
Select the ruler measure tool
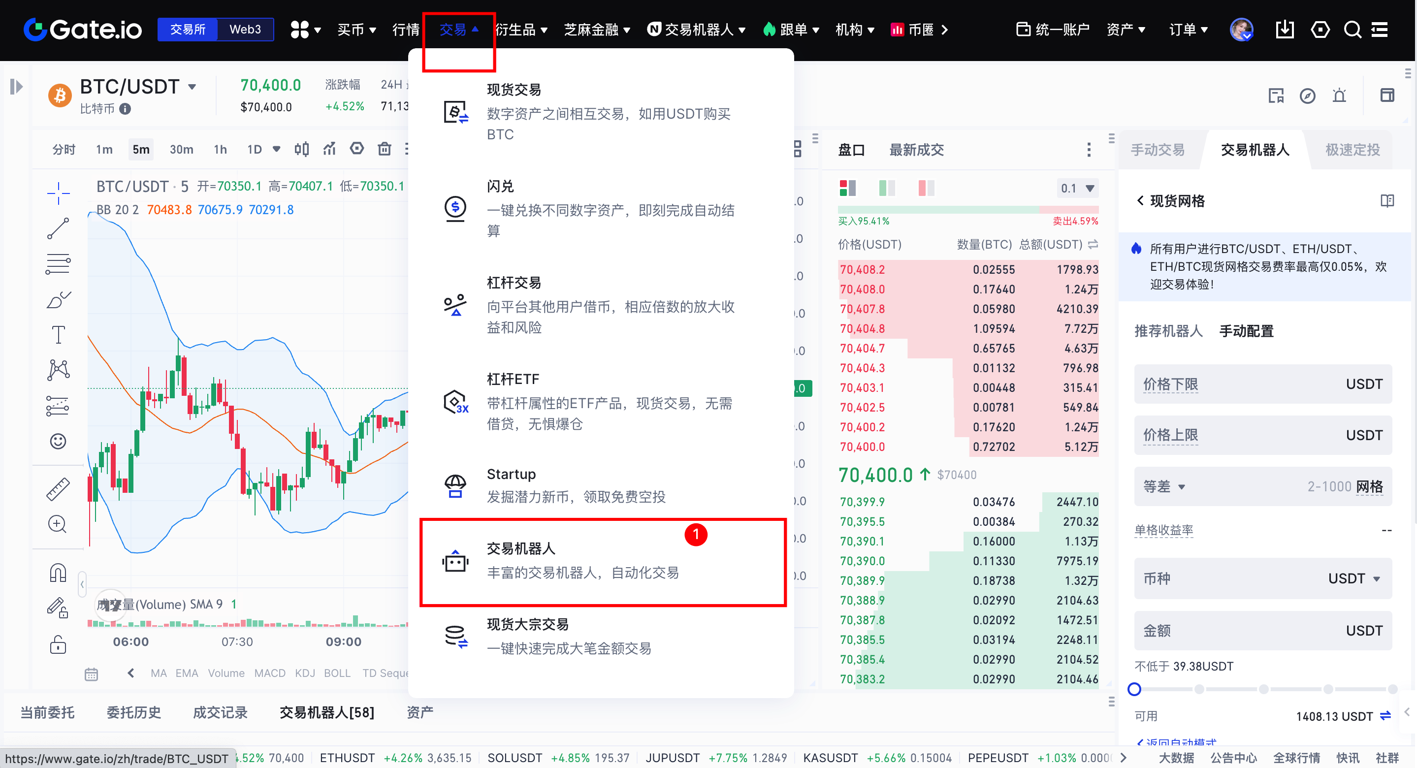pyautogui.click(x=58, y=488)
